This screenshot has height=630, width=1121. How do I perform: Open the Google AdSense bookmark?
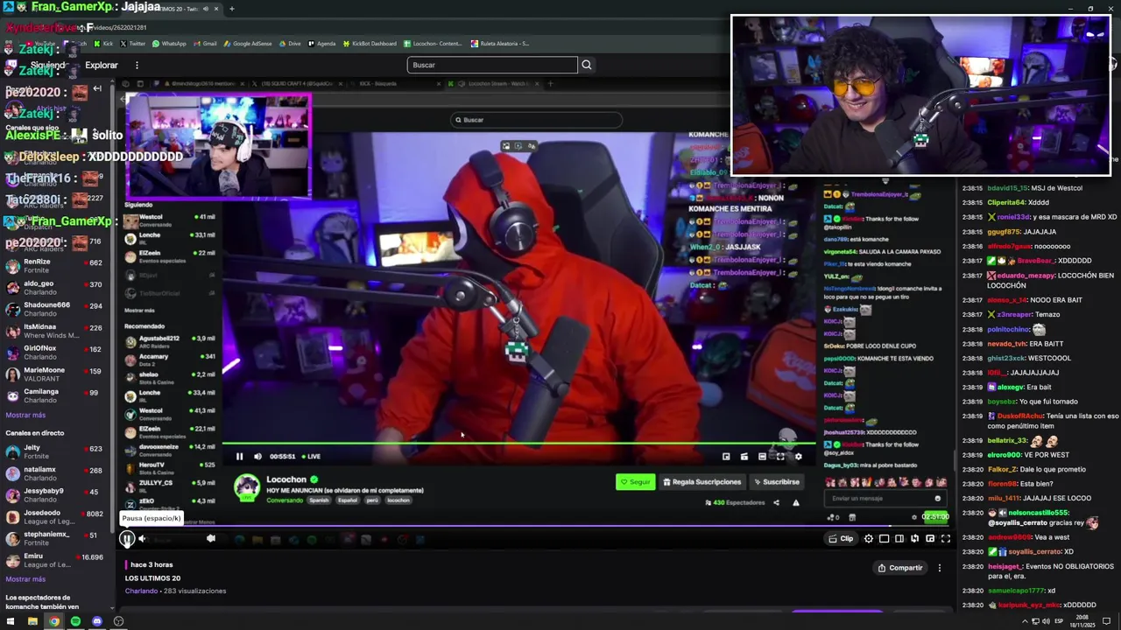click(248, 44)
